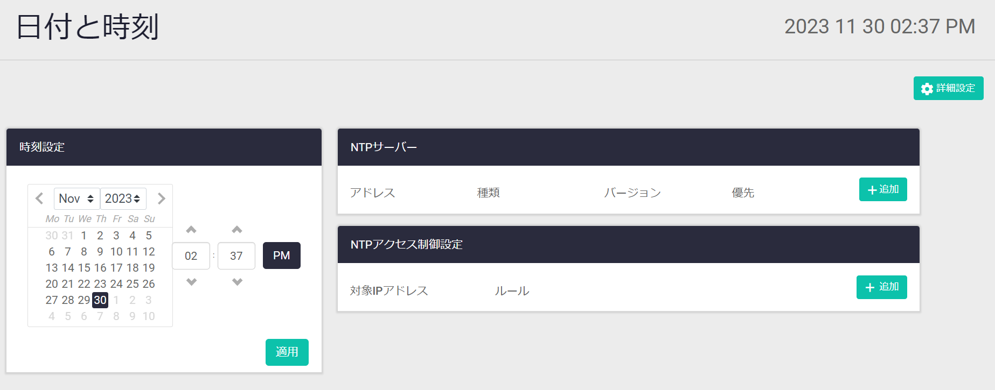Choose greyed-out December 10 in the calendar

pyautogui.click(x=149, y=316)
